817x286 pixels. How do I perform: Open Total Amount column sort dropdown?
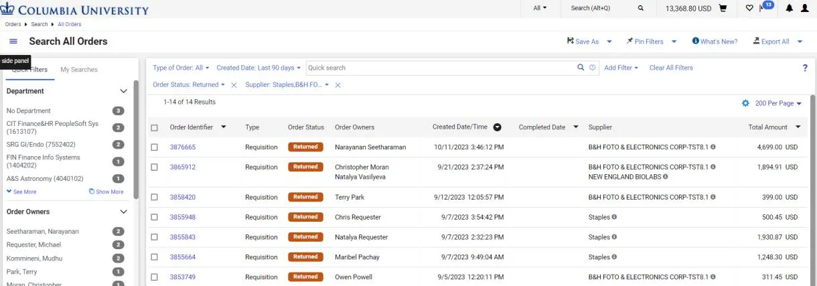[x=798, y=127]
